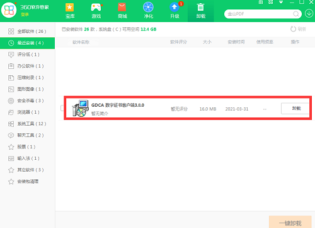315x228 pixels.
Task: Open the 宝库 star icon
Action: click(69, 8)
